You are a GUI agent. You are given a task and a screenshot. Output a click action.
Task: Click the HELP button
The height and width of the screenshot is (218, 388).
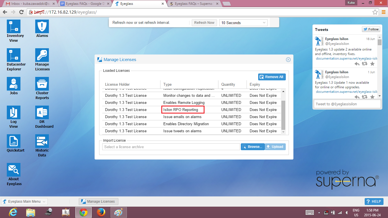point(374,202)
